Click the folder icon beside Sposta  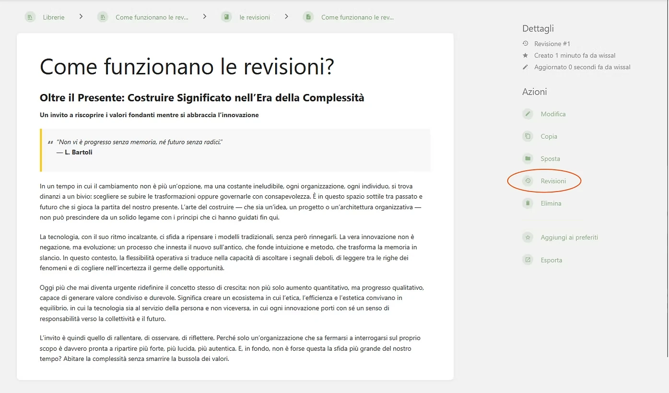click(x=528, y=159)
